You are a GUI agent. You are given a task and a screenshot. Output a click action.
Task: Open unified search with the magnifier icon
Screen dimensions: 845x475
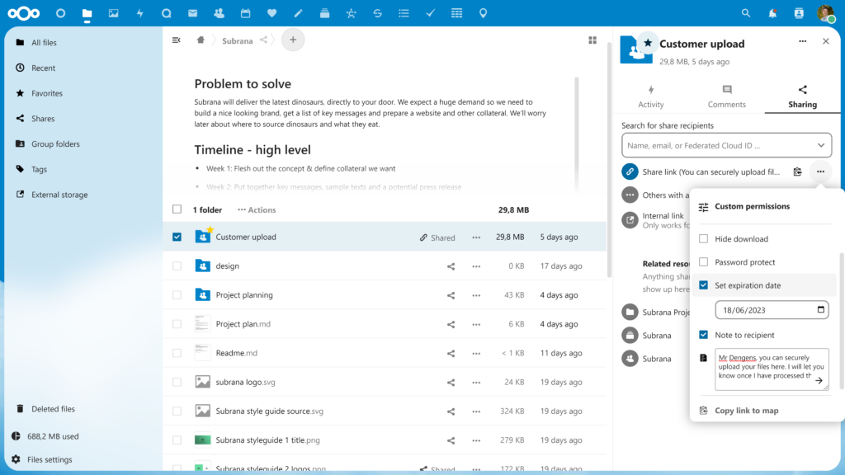point(745,12)
